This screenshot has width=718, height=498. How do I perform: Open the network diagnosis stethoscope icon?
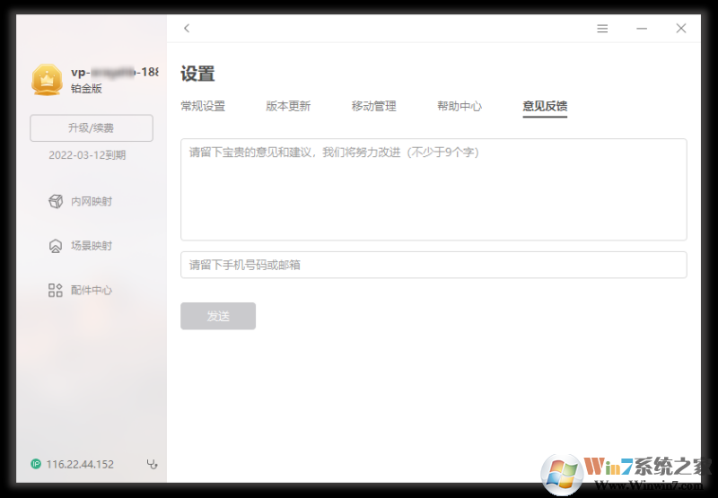click(152, 464)
